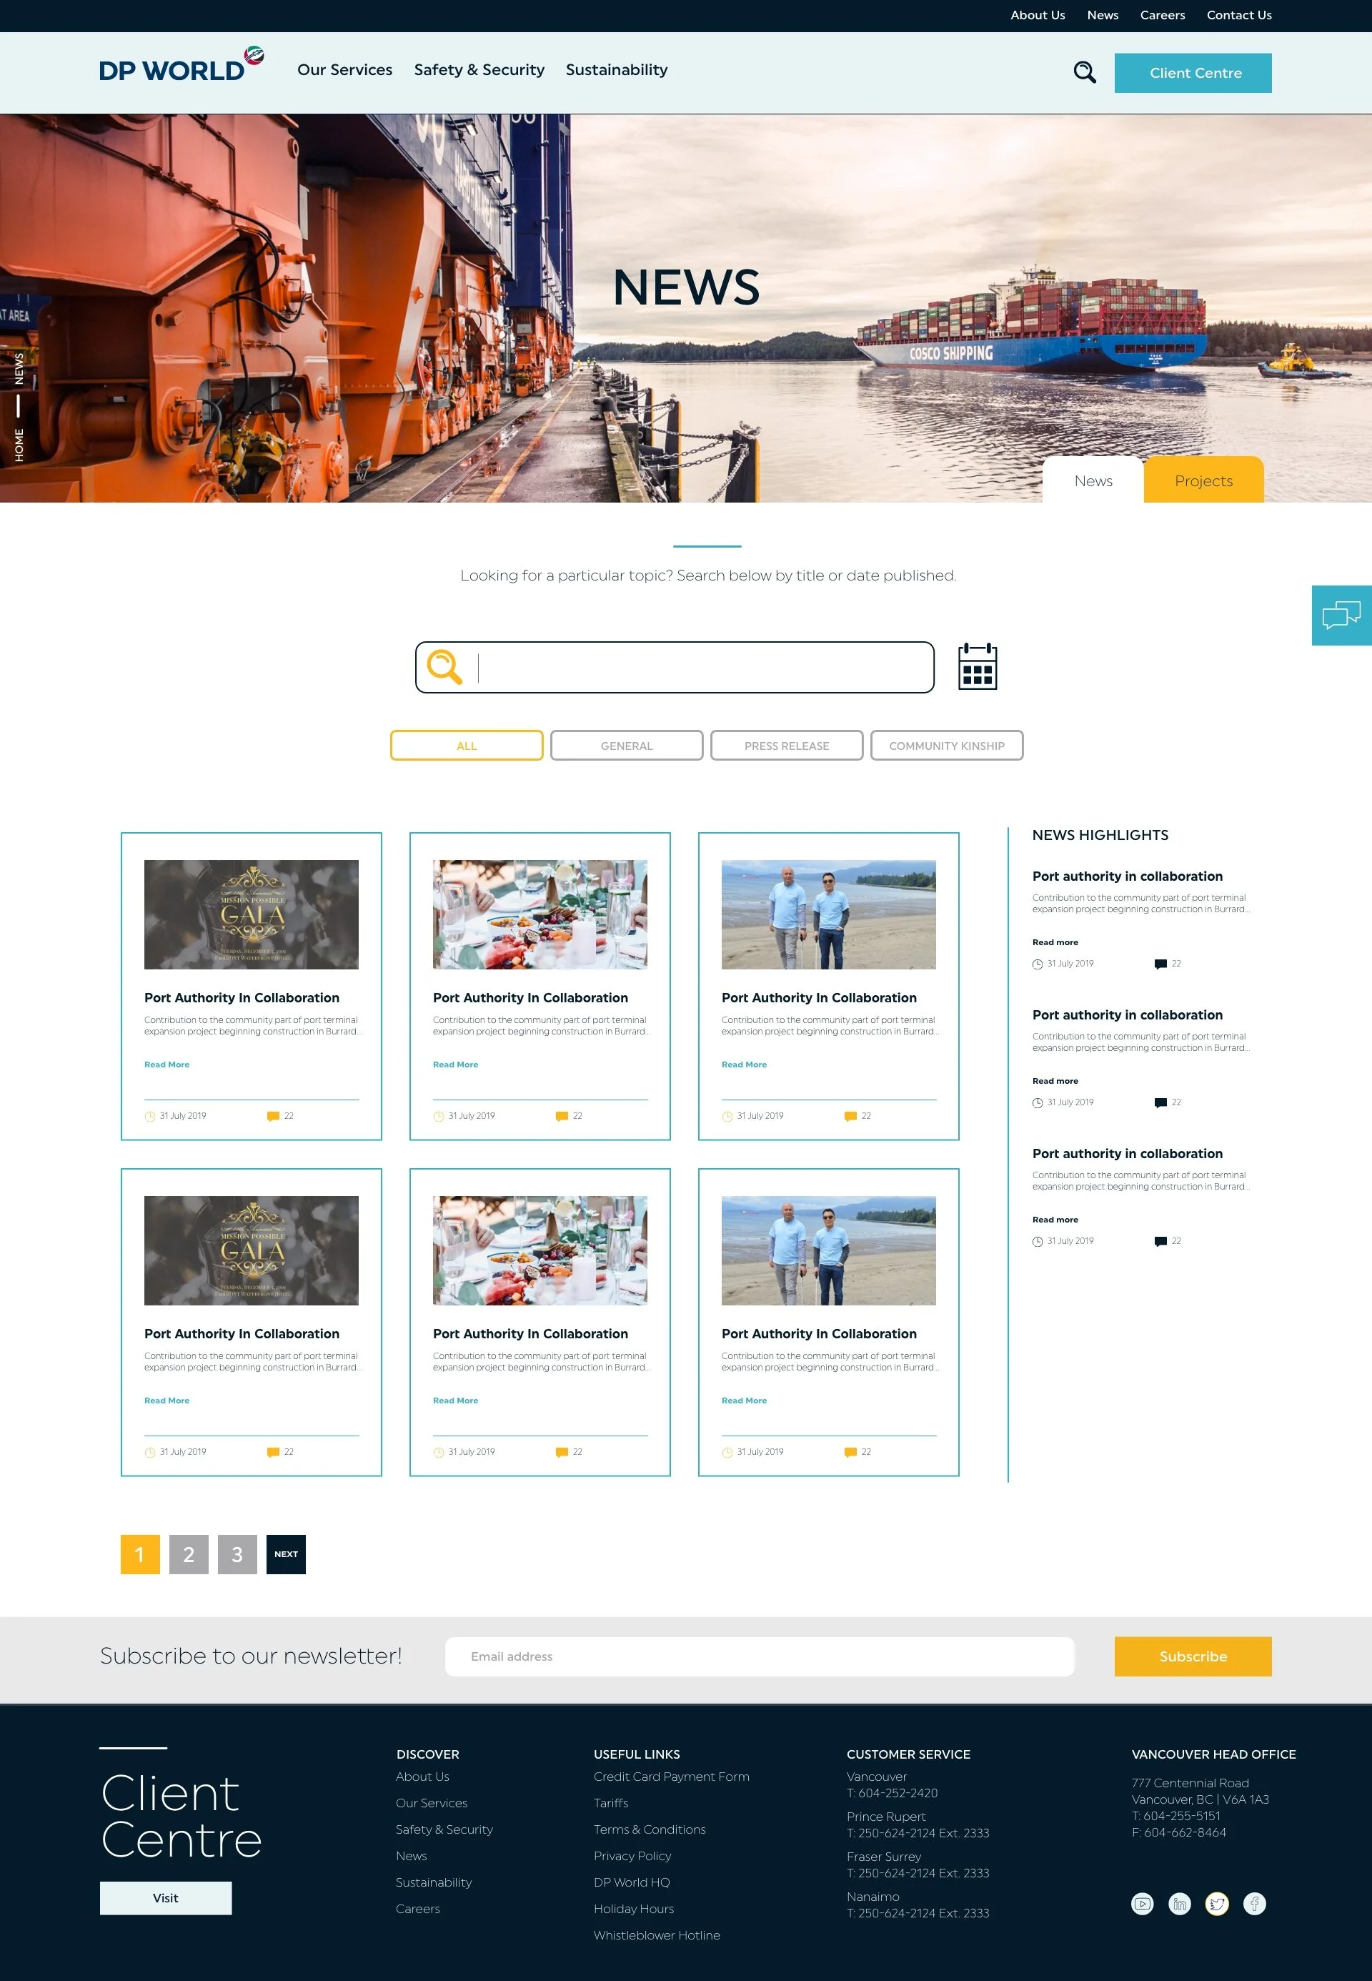Click HOME in vertical breadcrumb
Viewport: 1372px width, 1981px height.
click(19, 445)
